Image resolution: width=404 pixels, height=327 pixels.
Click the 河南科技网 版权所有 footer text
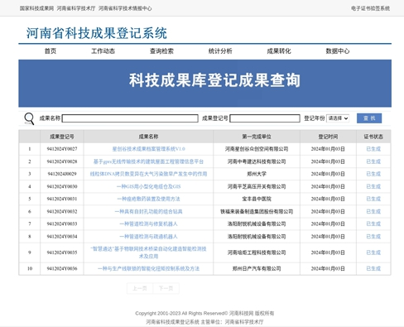click(252, 314)
